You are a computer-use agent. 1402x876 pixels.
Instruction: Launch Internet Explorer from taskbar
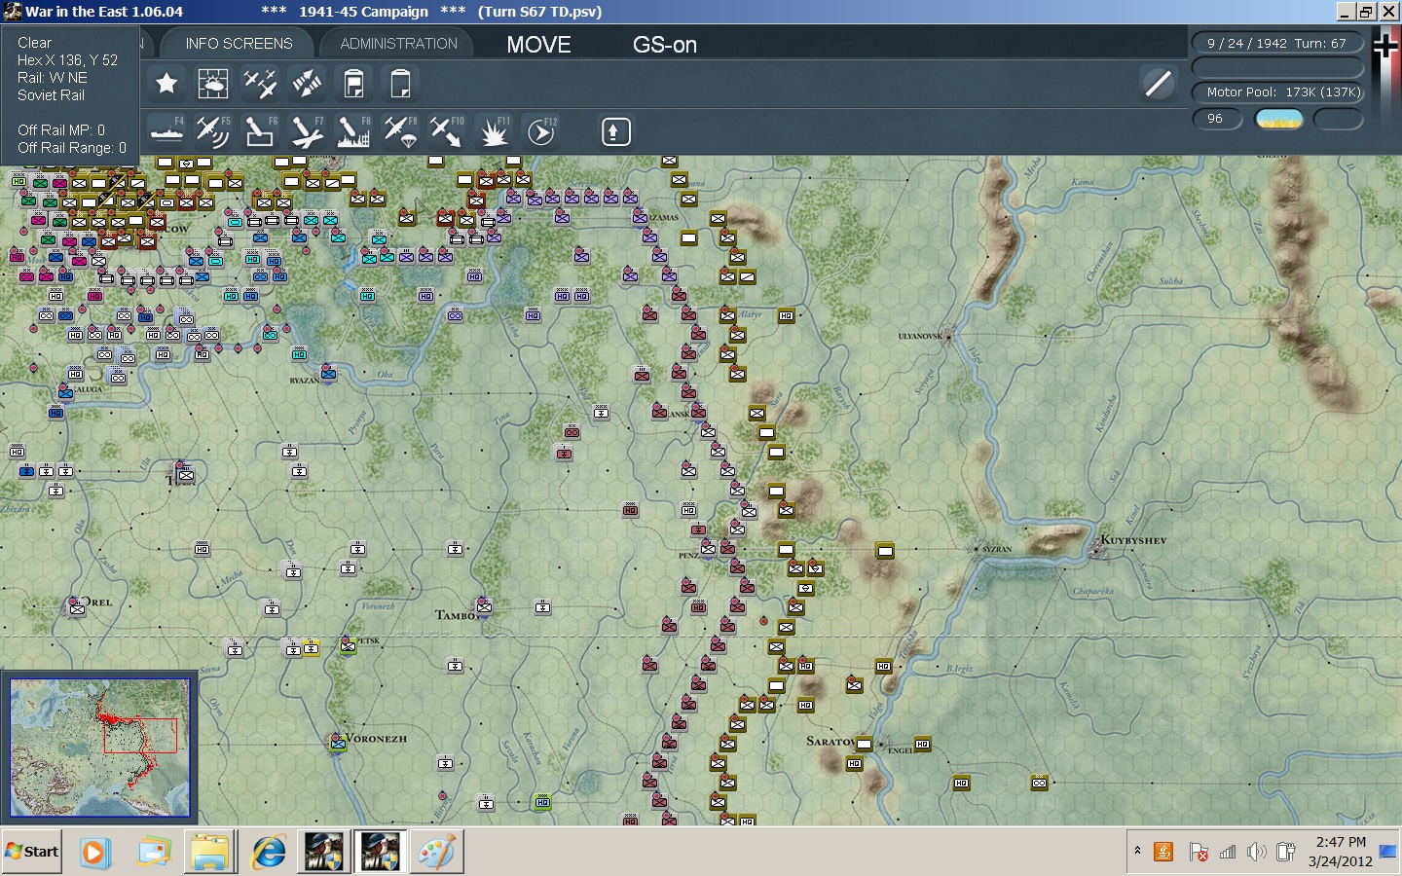point(268,853)
